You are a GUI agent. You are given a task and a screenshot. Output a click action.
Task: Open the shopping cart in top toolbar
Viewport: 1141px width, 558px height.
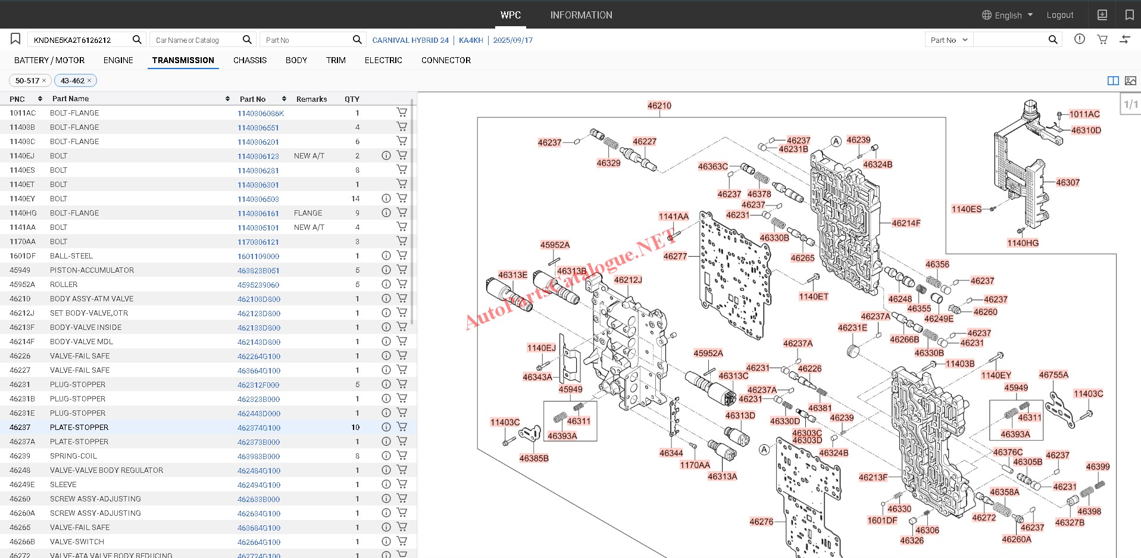click(x=1102, y=39)
